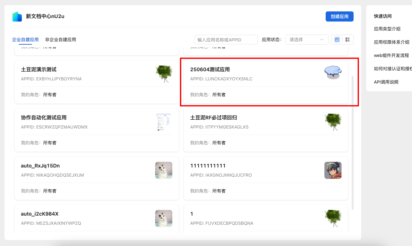Screen dimensions: 412x246
Task: Open web组件开发流程 link
Action: (x=391, y=55)
